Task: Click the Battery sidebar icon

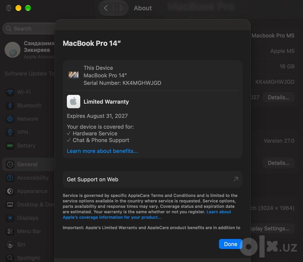Action: pos(10,146)
